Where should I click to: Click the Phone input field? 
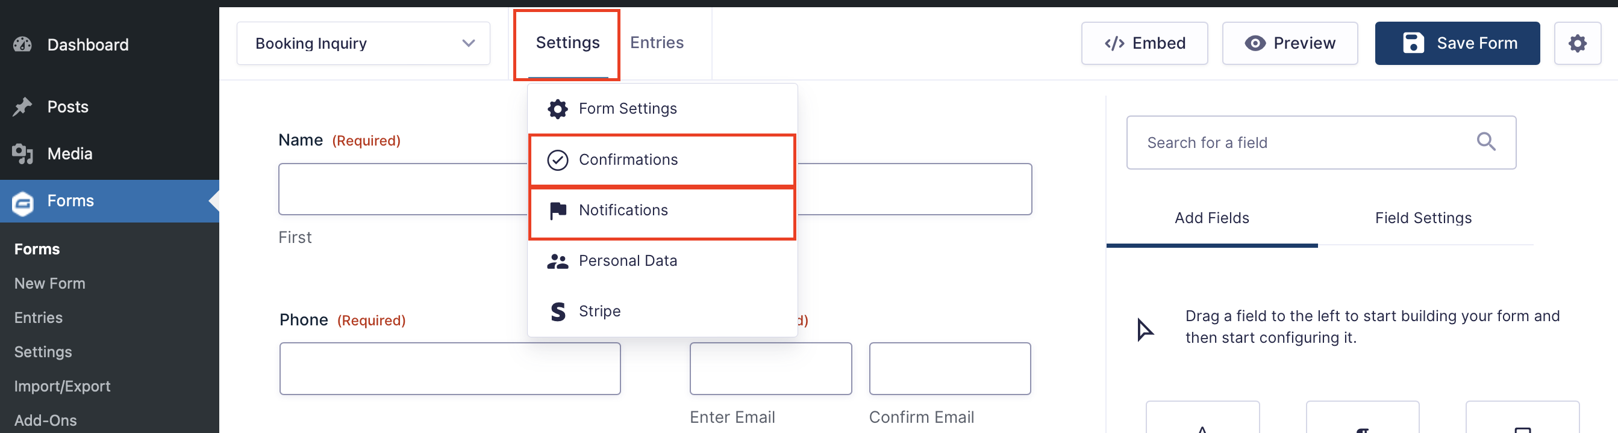pyautogui.click(x=450, y=369)
